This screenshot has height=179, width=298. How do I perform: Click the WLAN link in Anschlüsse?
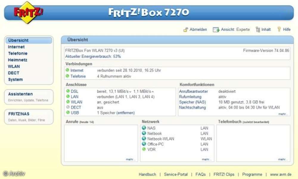point(77,102)
